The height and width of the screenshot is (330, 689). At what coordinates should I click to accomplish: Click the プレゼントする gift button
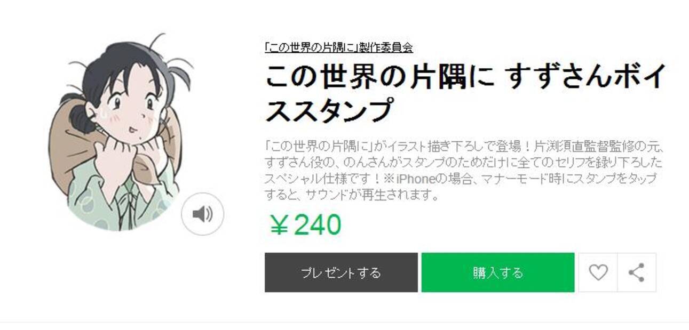pos(341,272)
